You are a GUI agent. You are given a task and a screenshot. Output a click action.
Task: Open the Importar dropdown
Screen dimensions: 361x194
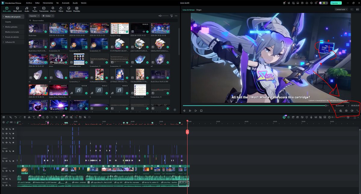34,16
